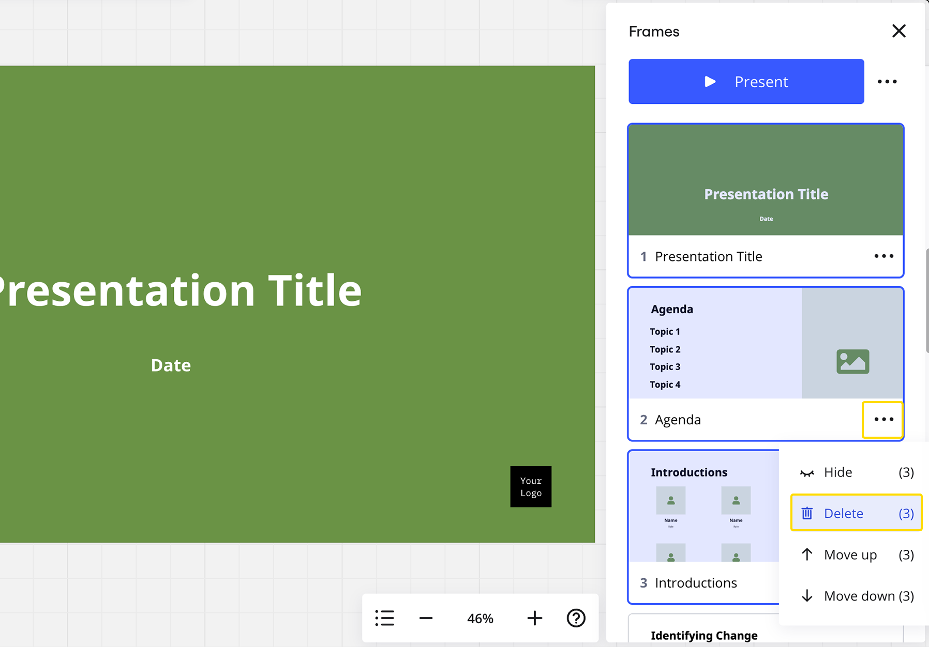Toggle frame visibility with the Hide eye icon
Image resolution: width=929 pixels, height=647 pixels.
[x=807, y=472]
